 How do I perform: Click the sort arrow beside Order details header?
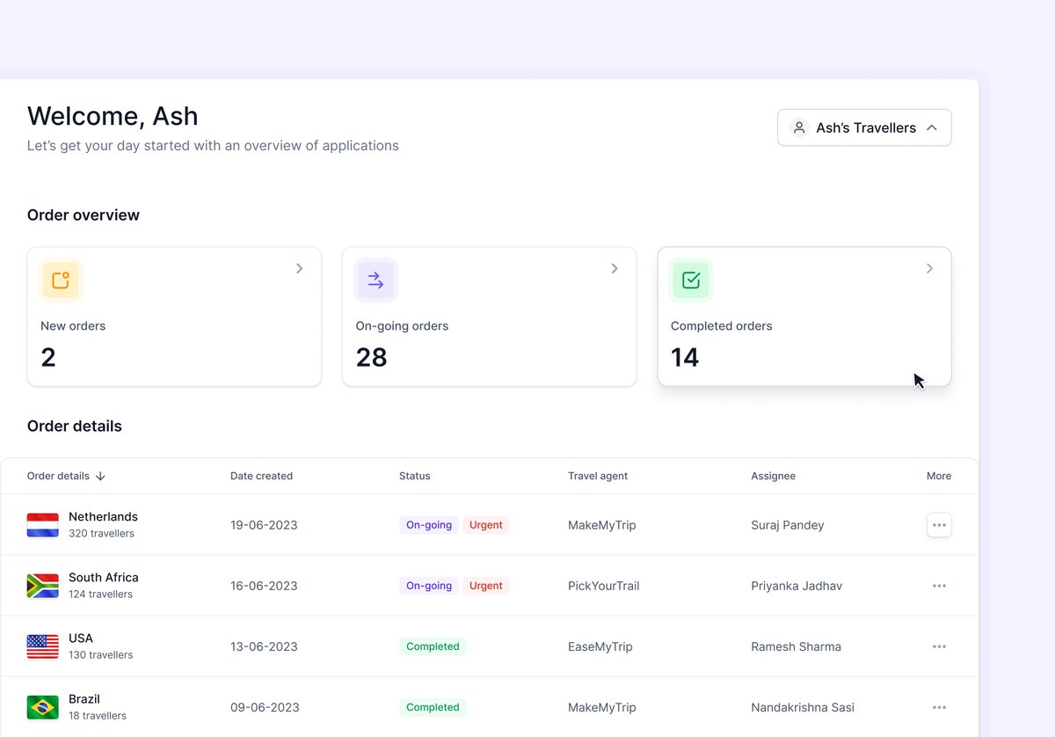[98, 476]
